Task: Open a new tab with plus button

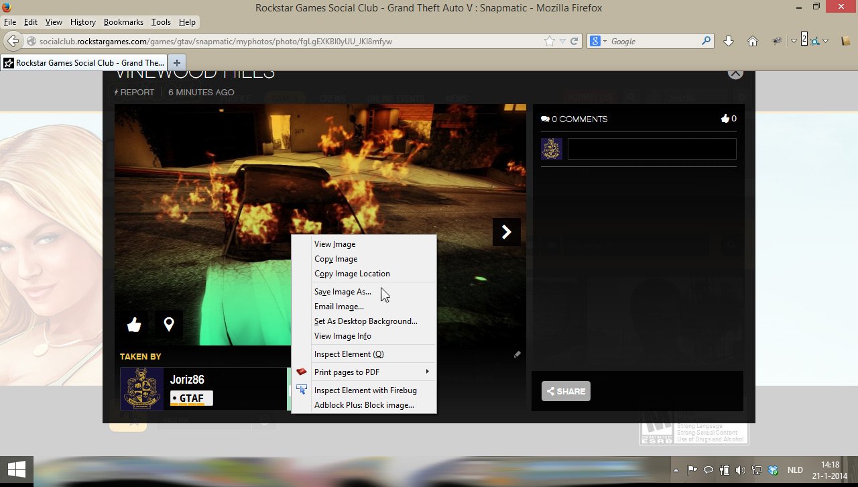Action: coord(177,62)
